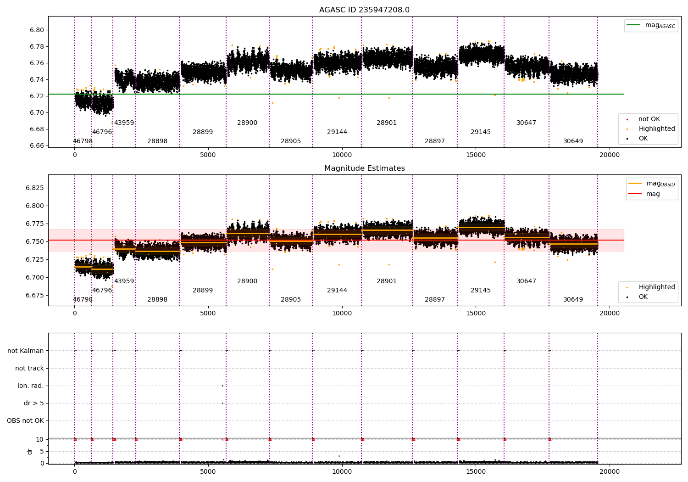Click 'Highlighted' in the top plot legend
The height and width of the screenshot is (482, 688).
point(651,129)
